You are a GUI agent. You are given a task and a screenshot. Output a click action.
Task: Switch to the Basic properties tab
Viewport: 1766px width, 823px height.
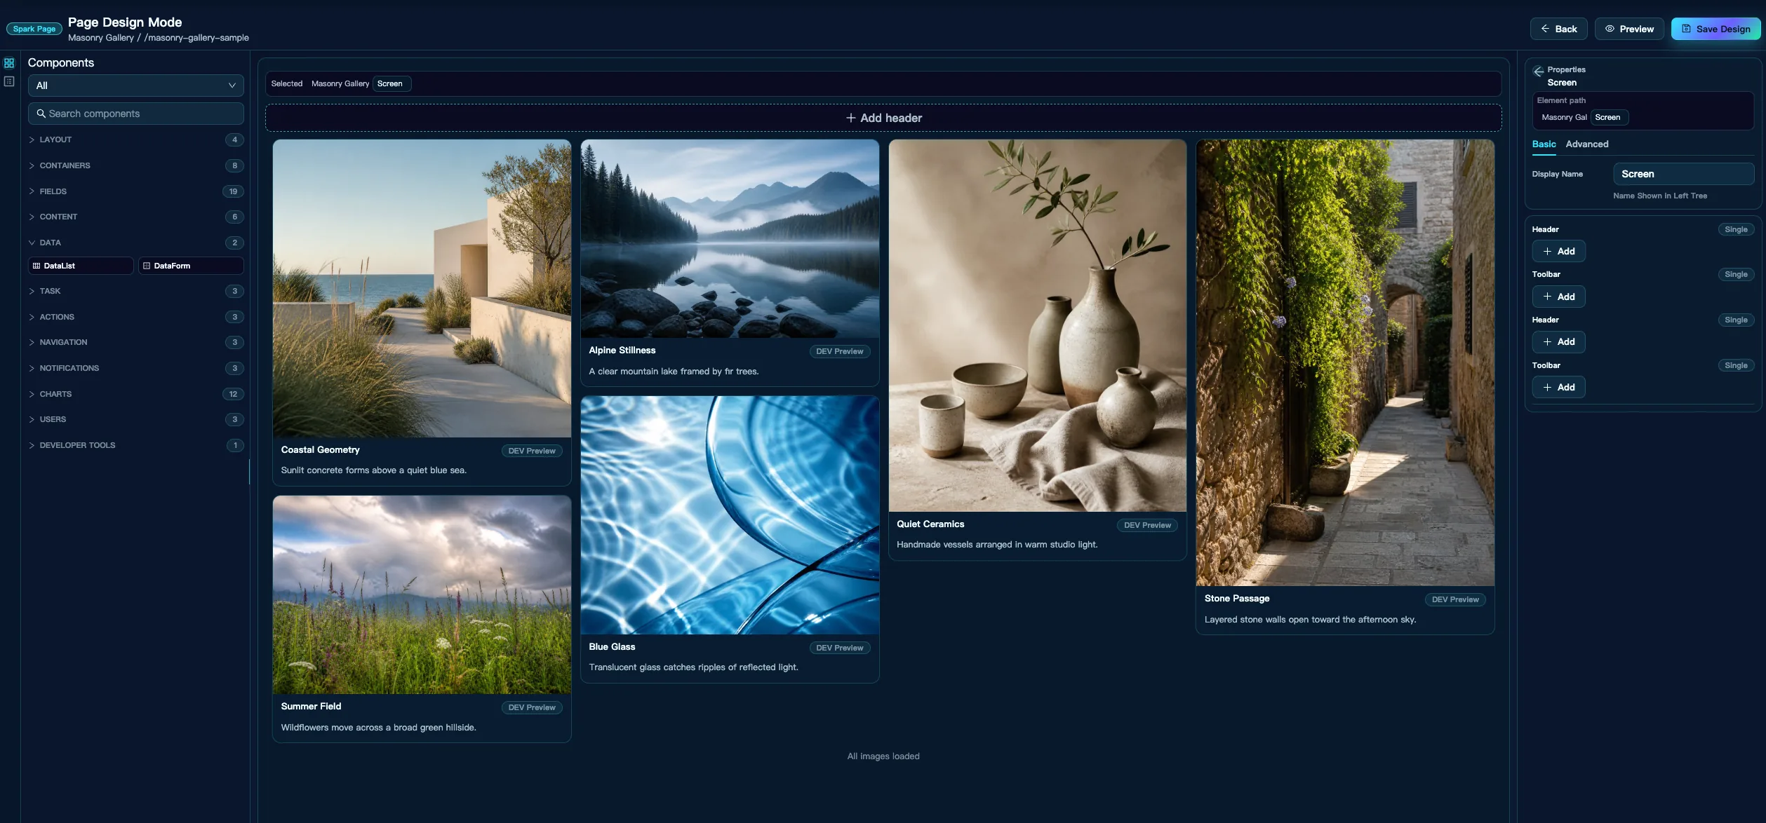tap(1544, 144)
